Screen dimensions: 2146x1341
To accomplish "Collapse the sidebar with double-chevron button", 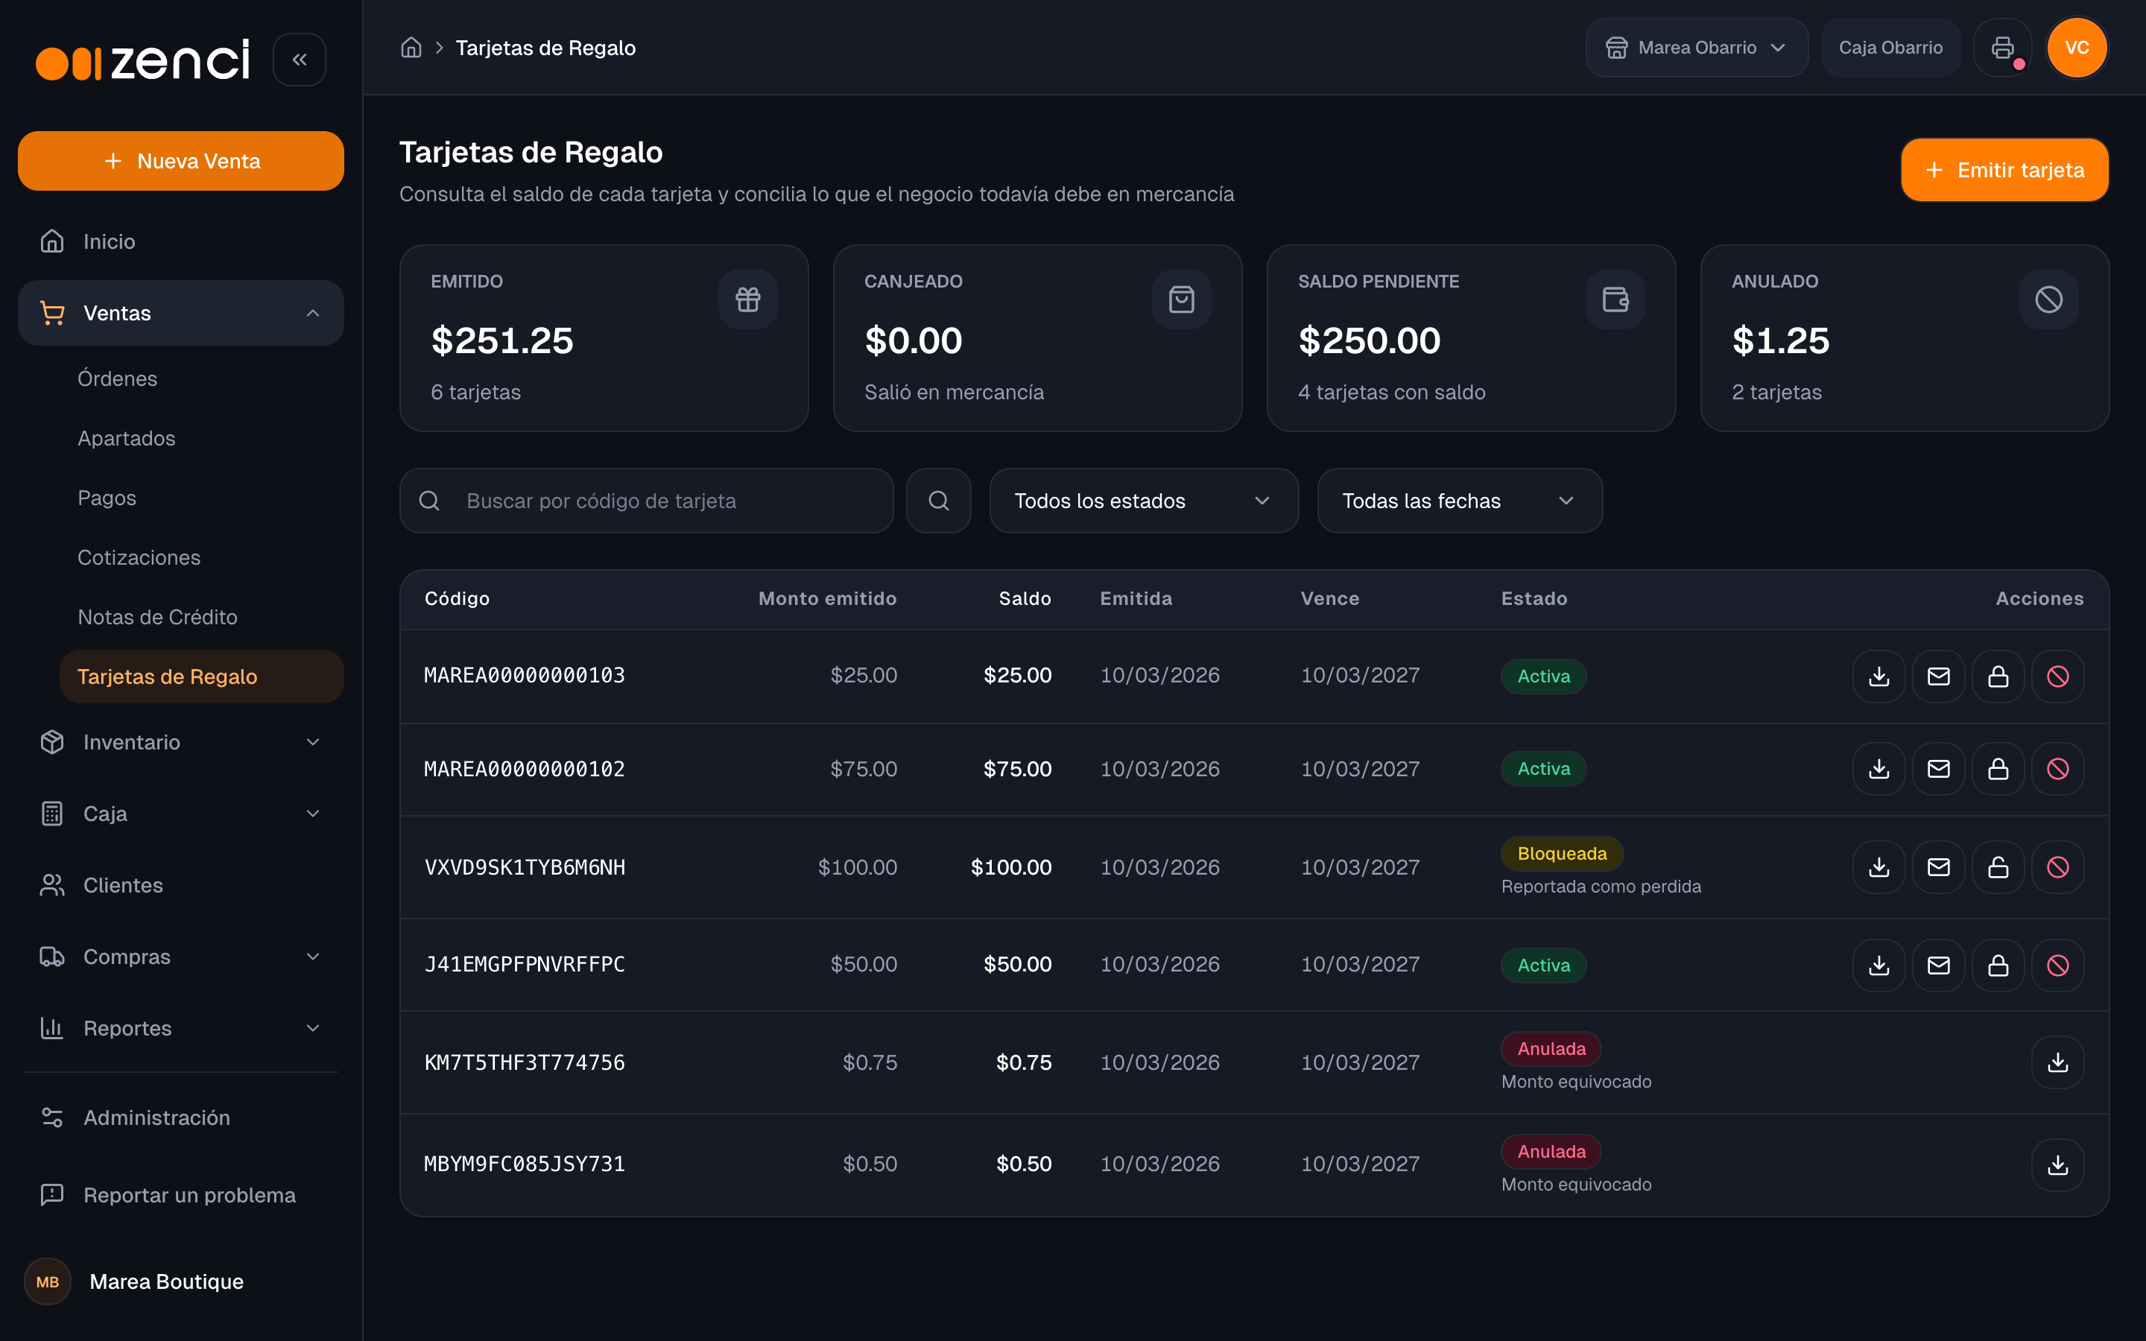I will coord(299,60).
